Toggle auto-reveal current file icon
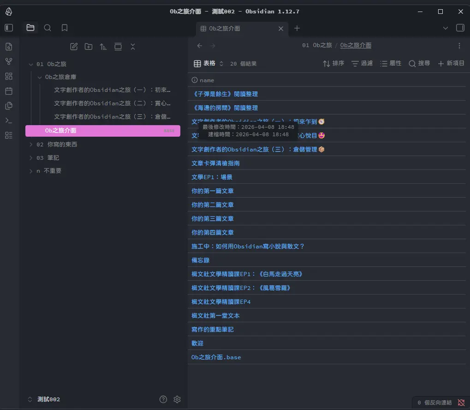 tap(118, 47)
